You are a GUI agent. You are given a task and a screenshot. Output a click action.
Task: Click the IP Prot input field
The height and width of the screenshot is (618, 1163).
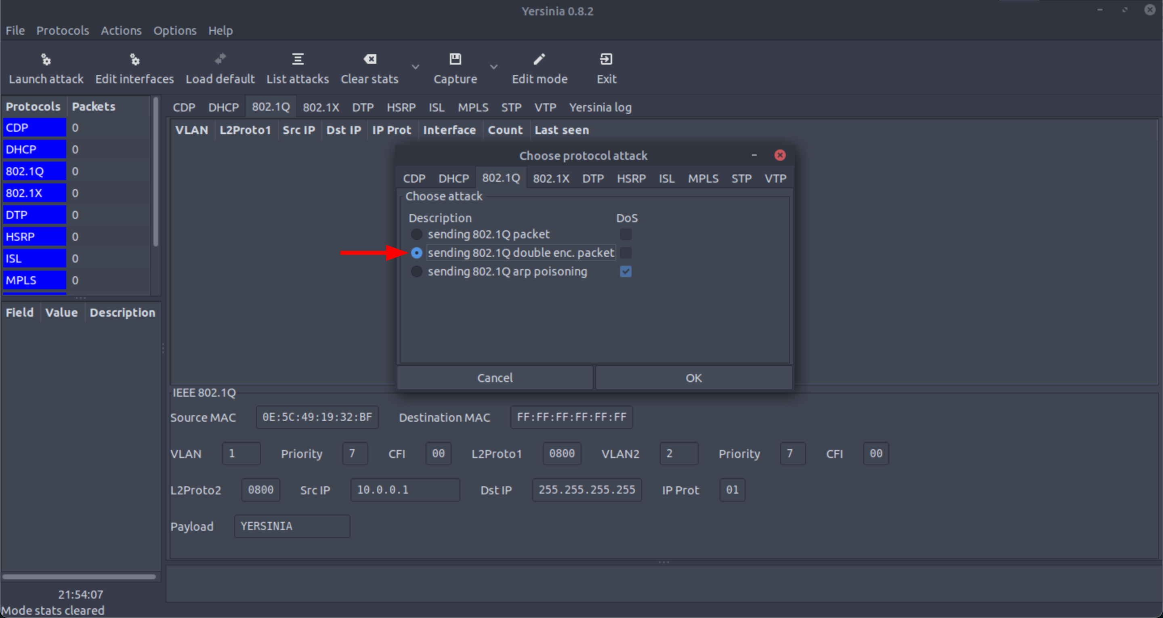(x=732, y=490)
